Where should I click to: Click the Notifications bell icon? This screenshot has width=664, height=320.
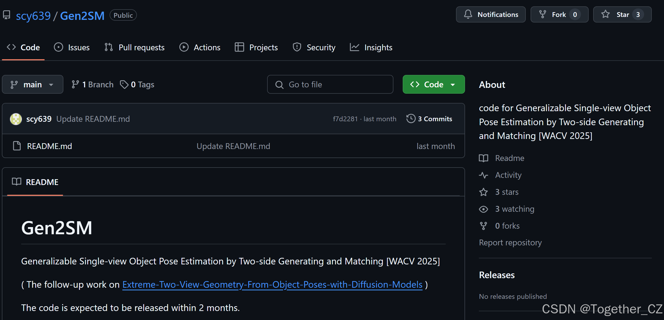click(x=468, y=14)
